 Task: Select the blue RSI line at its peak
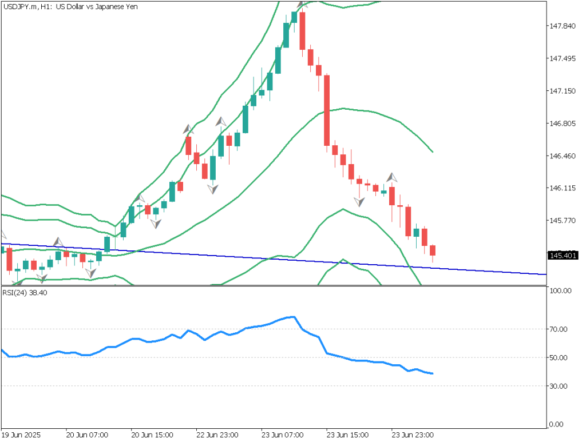(x=293, y=317)
